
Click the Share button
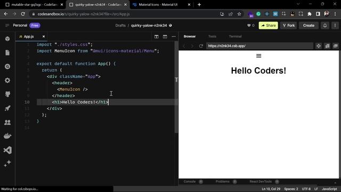269,26
